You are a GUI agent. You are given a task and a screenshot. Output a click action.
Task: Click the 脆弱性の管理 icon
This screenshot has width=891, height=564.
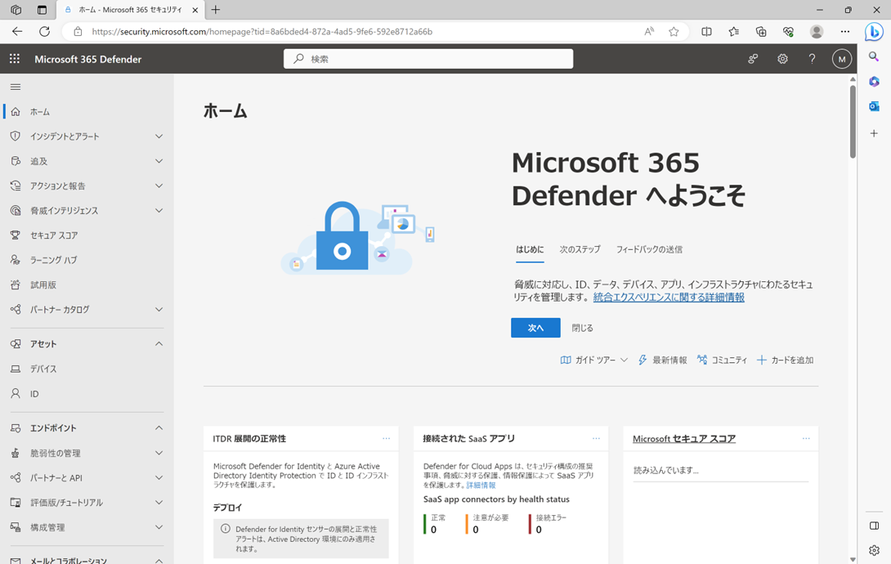coord(16,454)
